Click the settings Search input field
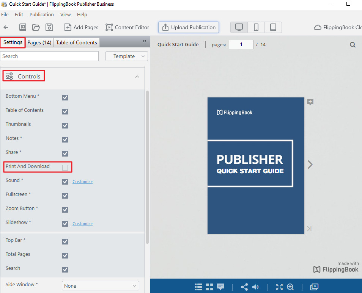The width and height of the screenshot is (362, 293). click(49, 56)
